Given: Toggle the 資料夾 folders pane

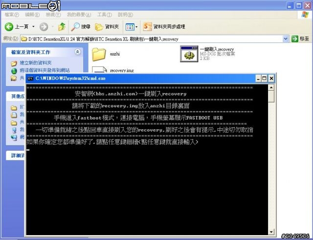Looking at the screenshot, I should click(x=107, y=27).
